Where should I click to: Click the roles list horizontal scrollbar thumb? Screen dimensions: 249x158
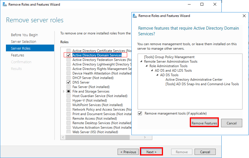(98, 137)
